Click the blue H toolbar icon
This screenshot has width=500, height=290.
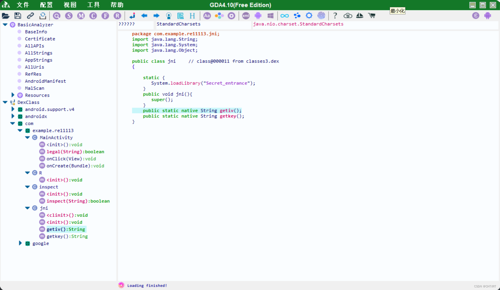click(192, 16)
